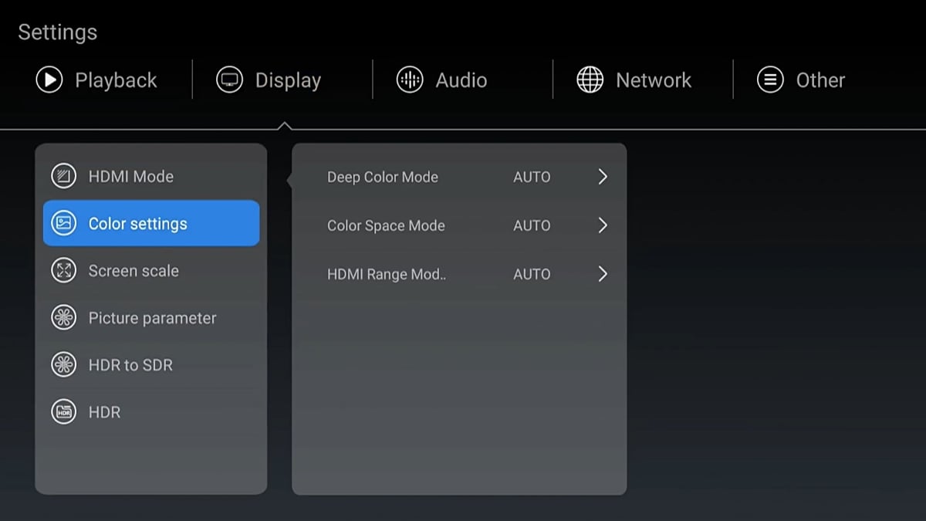Click the Picture parameter icon

click(x=63, y=318)
